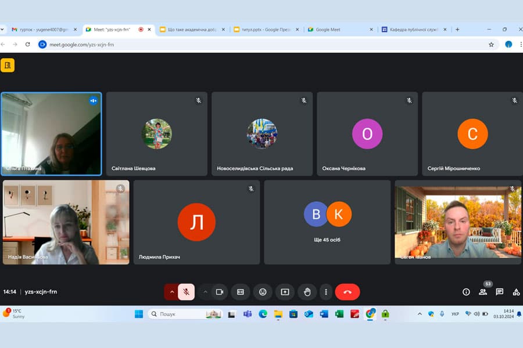Open File Explorer from taskbar
Image resolution: width=523 pixels, height=348 pixels.
point(278,314)
